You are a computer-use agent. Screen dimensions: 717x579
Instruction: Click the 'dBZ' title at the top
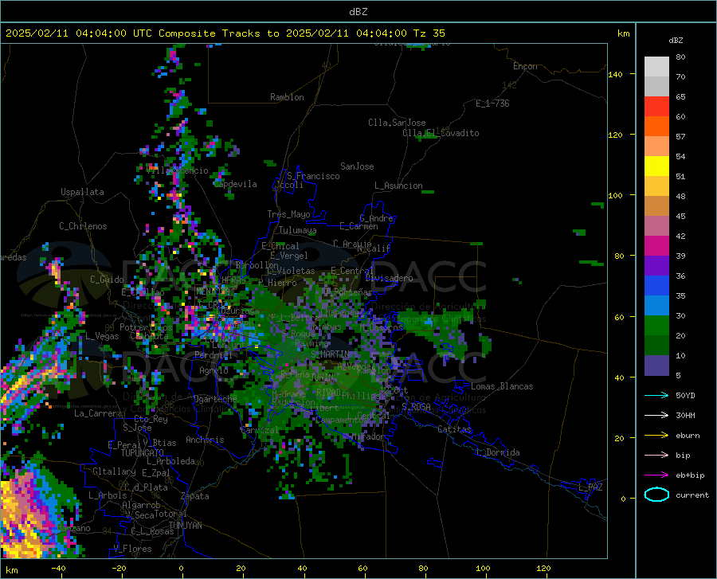click(358, 12)
